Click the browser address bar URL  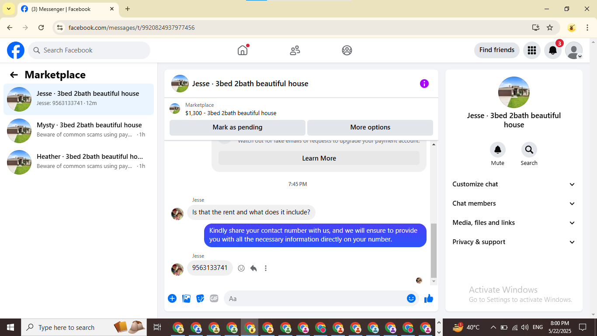[132, 28]
